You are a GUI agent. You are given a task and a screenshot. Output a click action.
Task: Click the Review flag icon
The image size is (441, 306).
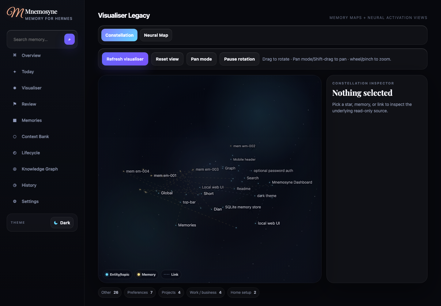tap(15, 104)
